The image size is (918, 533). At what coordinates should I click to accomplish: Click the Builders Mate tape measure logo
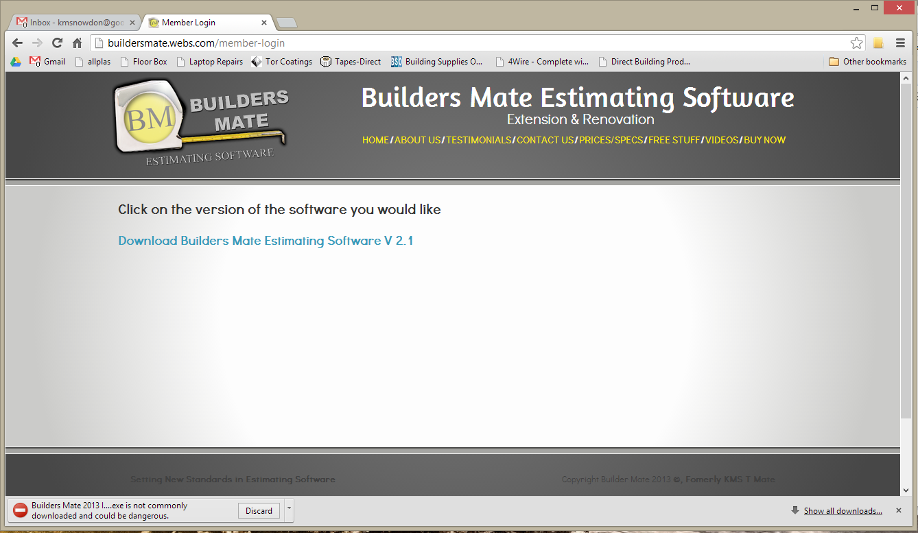201,123
